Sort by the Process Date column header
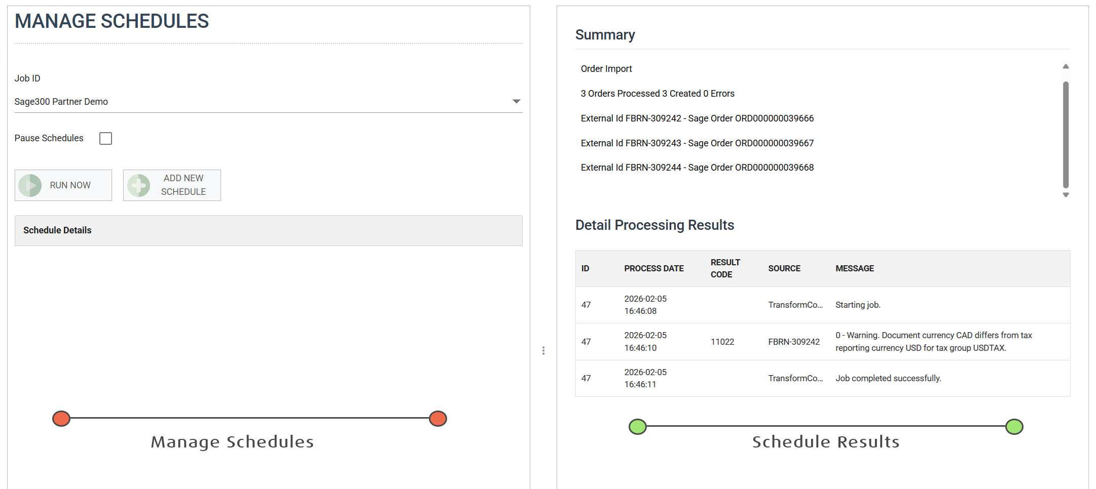This screenshot has height=489, width=1096. [x=653, y=268]
